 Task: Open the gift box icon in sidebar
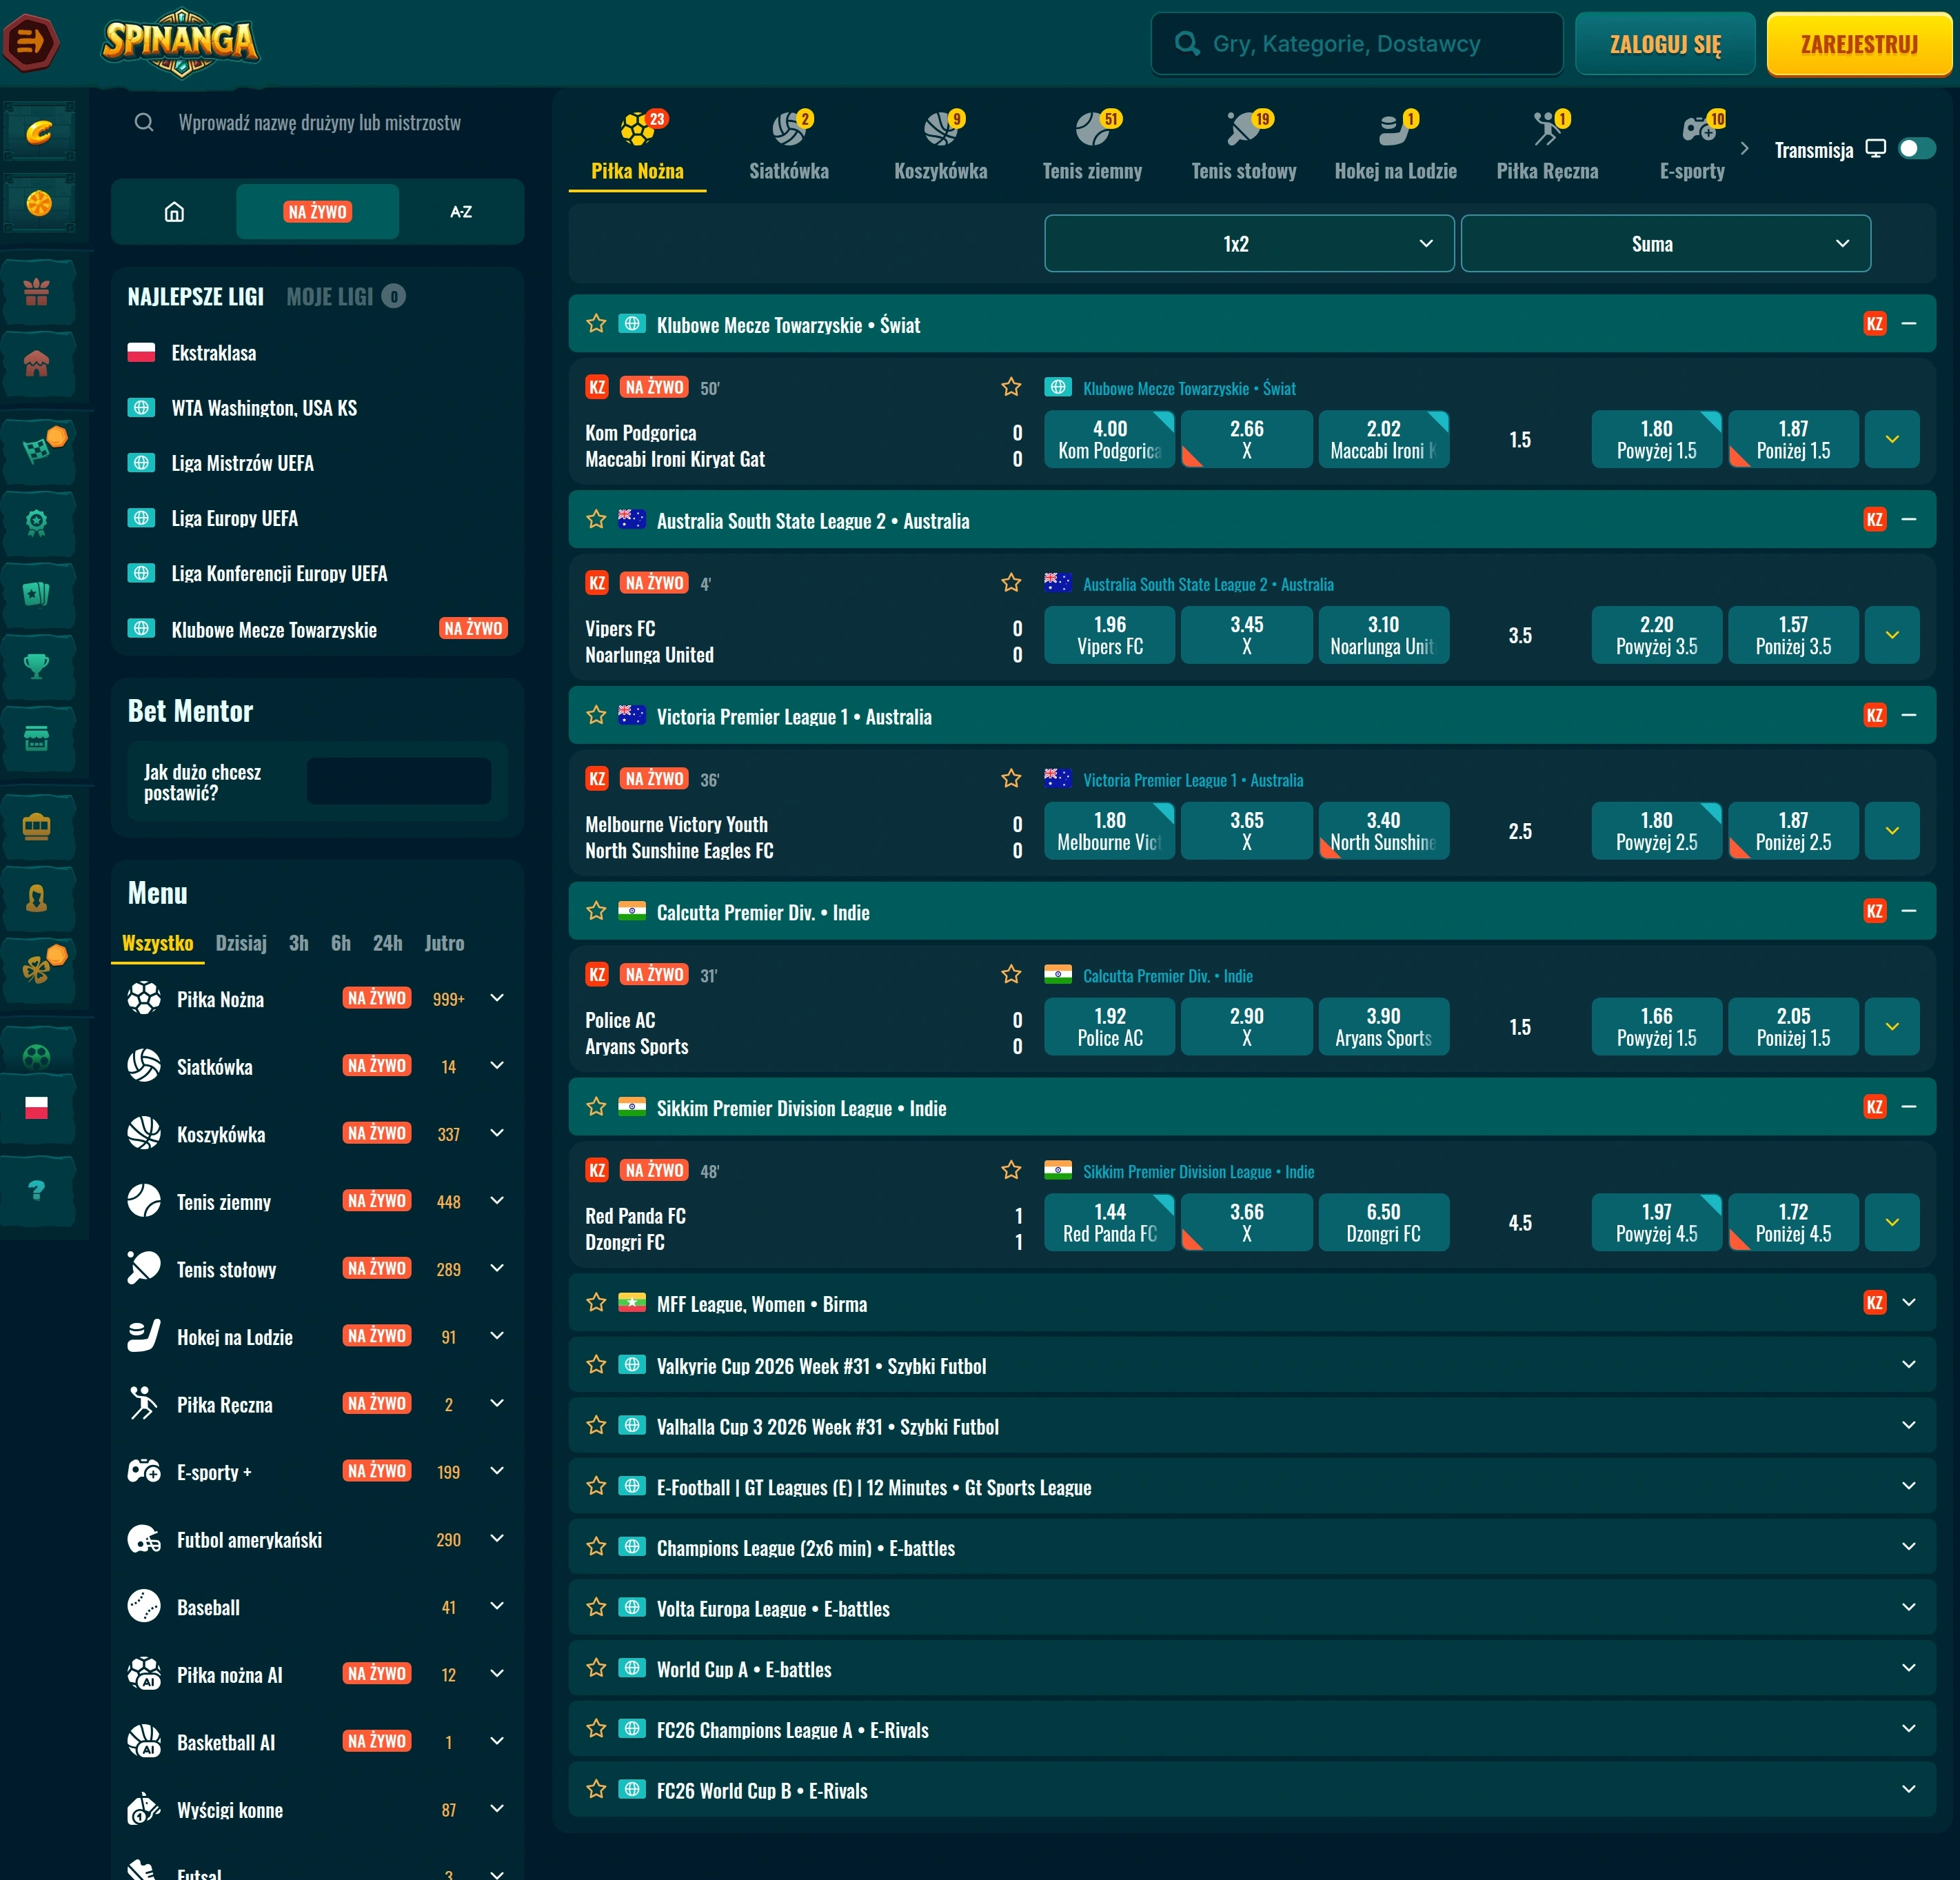click(x=37, y=292)
